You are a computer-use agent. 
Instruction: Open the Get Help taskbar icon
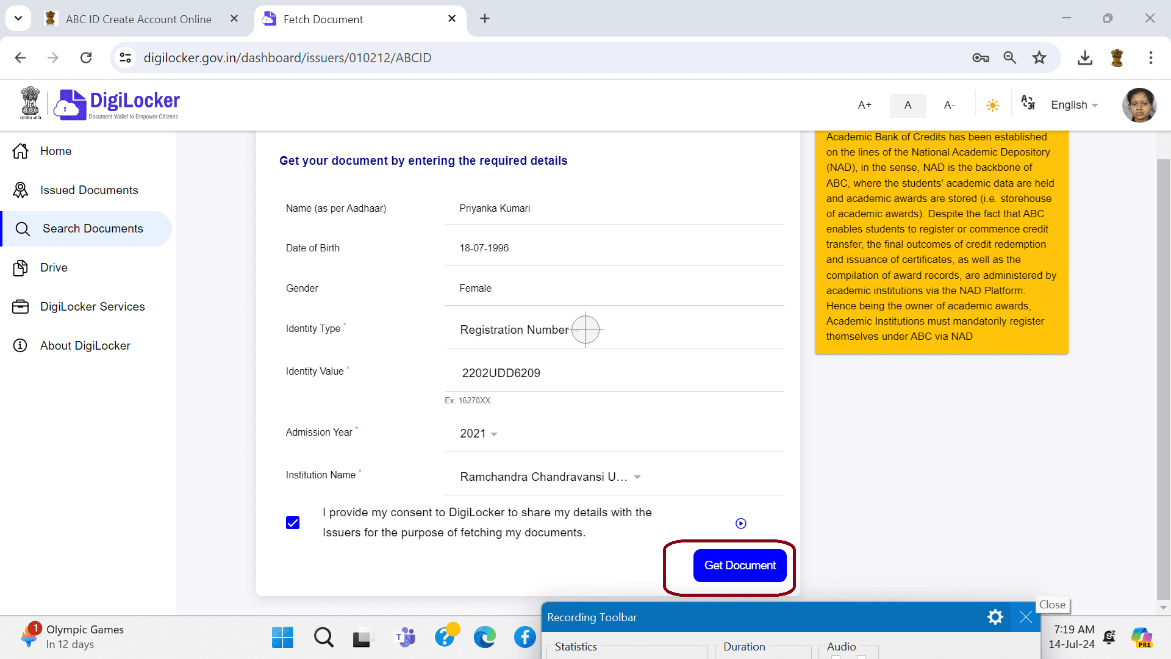coord(446,636)
